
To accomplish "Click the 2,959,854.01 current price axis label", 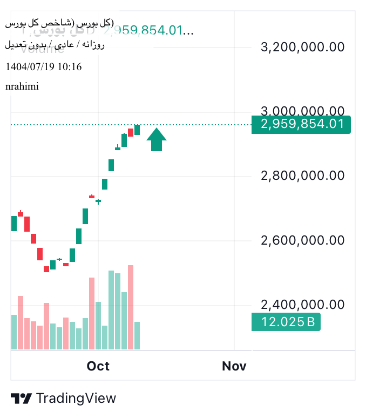I will (301, 124).
